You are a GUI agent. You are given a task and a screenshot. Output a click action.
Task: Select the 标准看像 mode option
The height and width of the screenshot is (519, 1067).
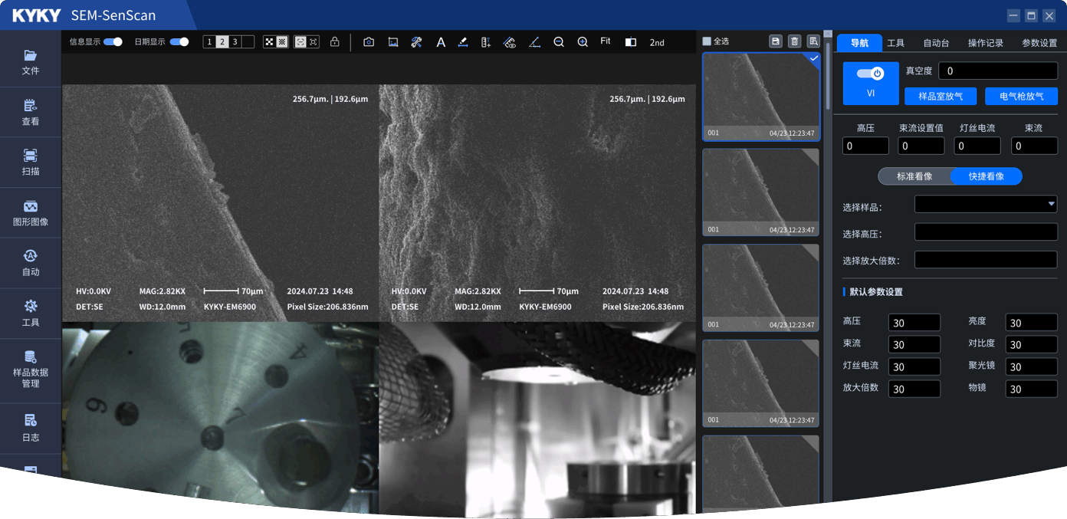914,176
